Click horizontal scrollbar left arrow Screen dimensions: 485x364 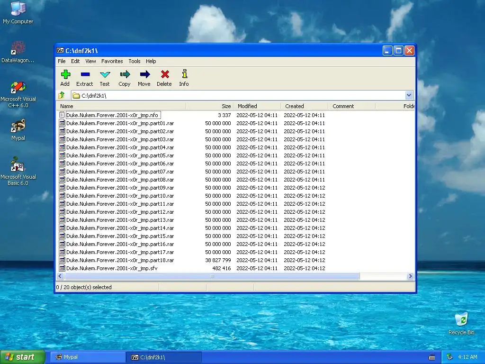click(x=60, y=276)
